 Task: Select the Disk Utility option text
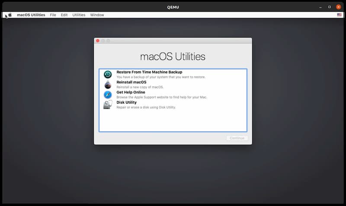pyautogui.click(x=126, y=102)
